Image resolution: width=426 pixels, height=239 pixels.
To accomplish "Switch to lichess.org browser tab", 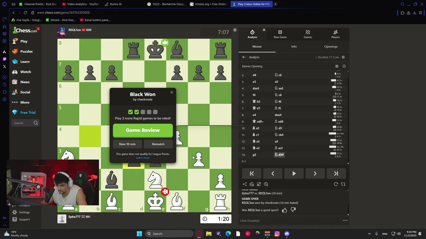I will click(209, 4).
